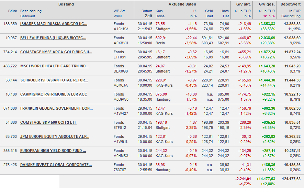Click the Kurs column header

pos(159,11)
